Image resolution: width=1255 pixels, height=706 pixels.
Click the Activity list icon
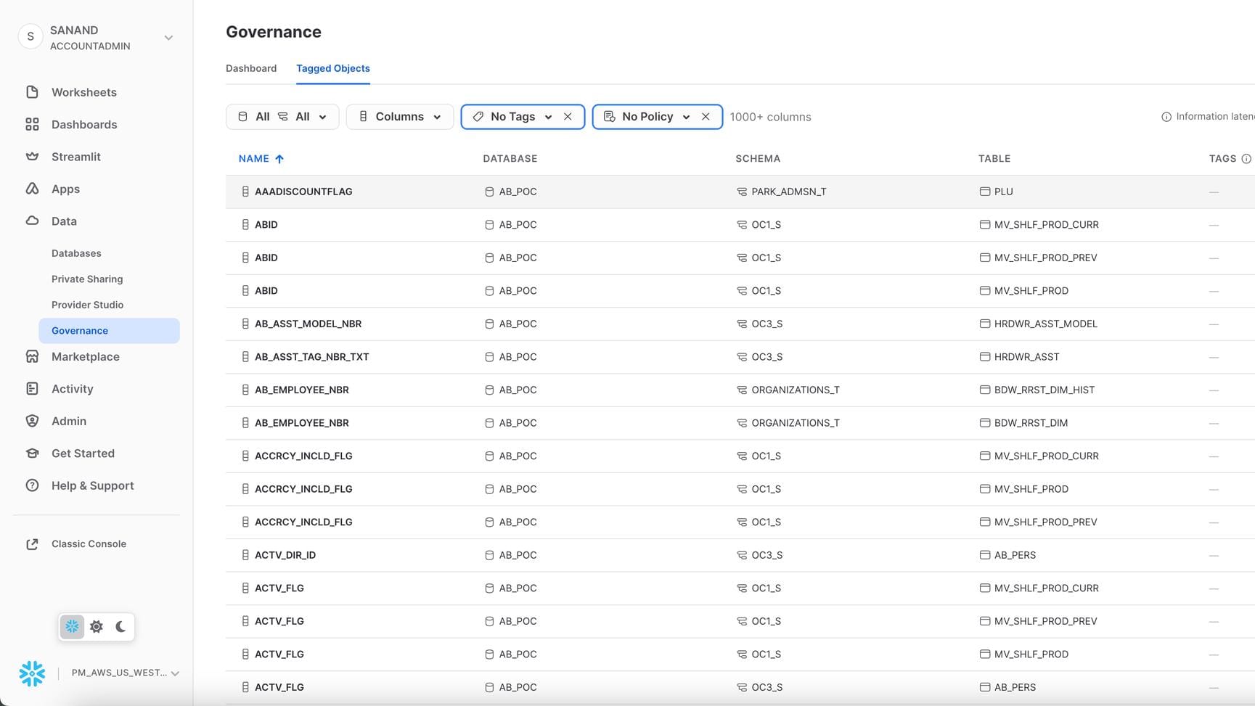coord(32,389)
